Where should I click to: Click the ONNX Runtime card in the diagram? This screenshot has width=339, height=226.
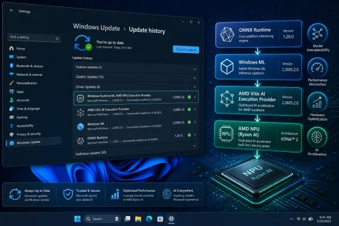coord(258,34)
